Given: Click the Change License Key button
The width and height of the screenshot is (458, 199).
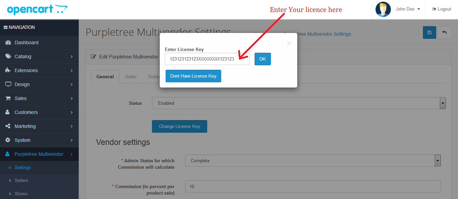Looking at the screenshot, I should pos(180,126).
